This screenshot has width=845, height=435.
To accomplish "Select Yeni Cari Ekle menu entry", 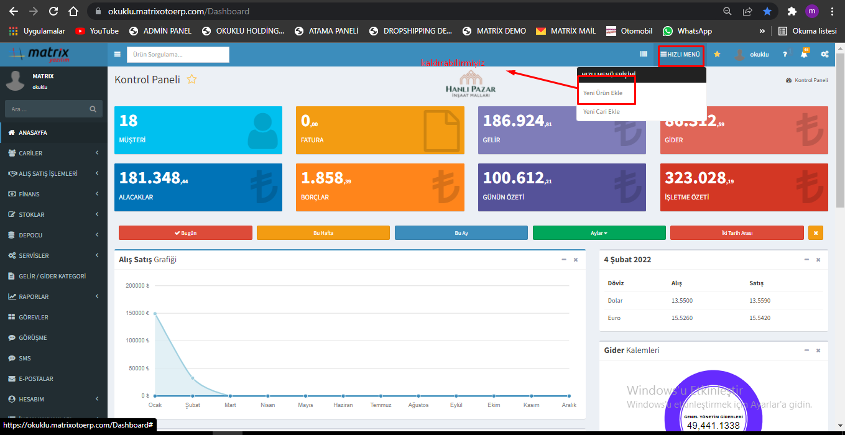I will 601,112.
